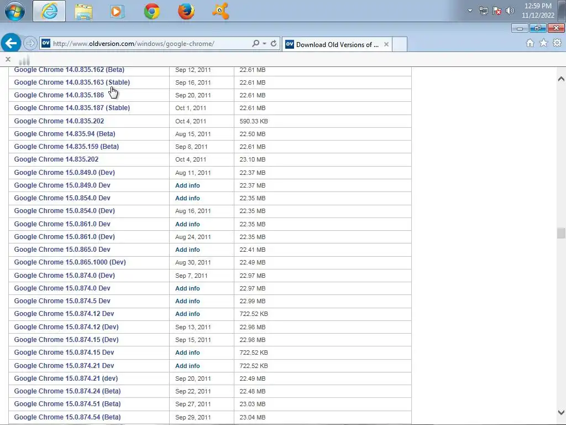Viewport: 566px width, 425px height.
Task: Close the toolbar with the X button
Action: [8, 59]
